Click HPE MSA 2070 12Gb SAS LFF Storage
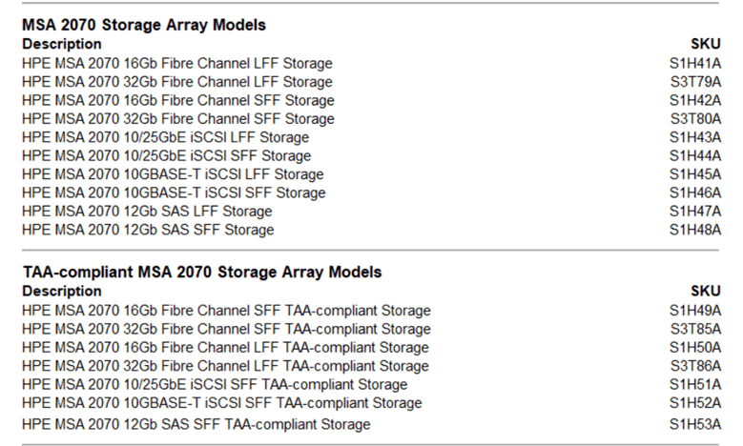Image resolution: width=743 pixels, height=446 pixels. point(147,212)
